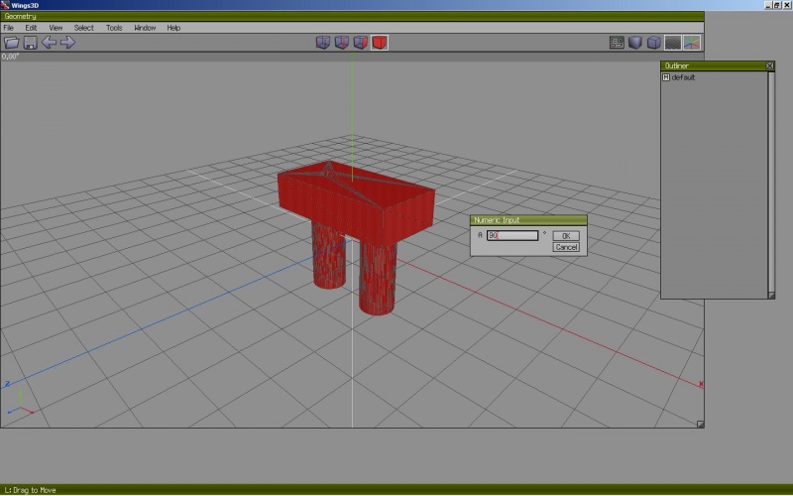Select edge selection mode cube
Viewport: 793px width, 496px height.
(342, 43)
